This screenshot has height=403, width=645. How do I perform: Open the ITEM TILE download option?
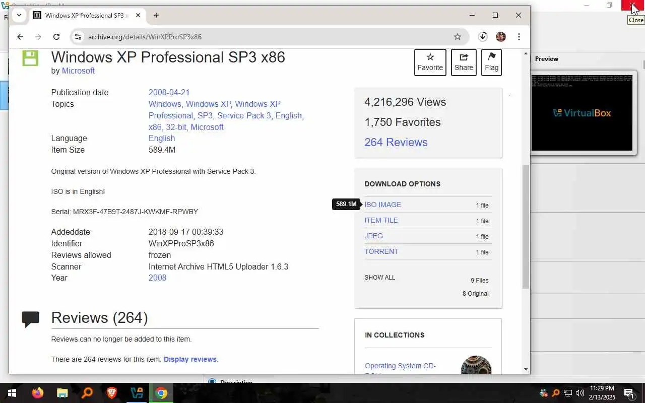[381, 221]
